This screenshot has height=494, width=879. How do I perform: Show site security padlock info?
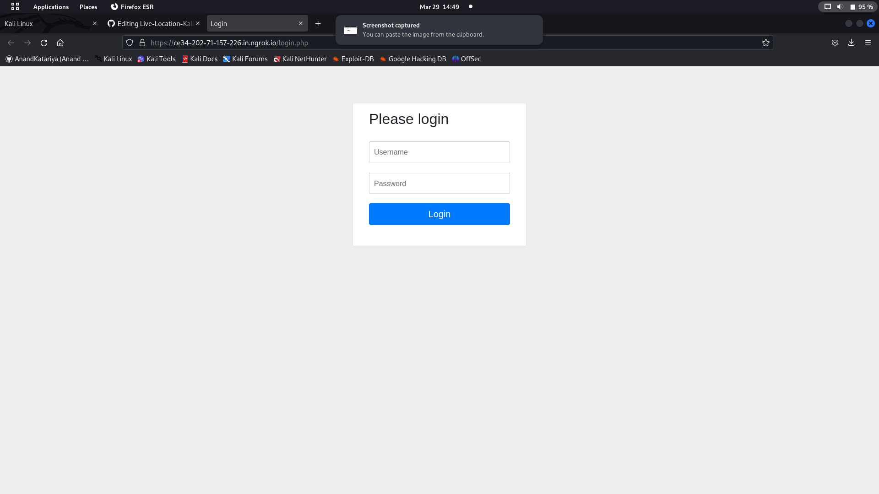[x=142, y=43]
